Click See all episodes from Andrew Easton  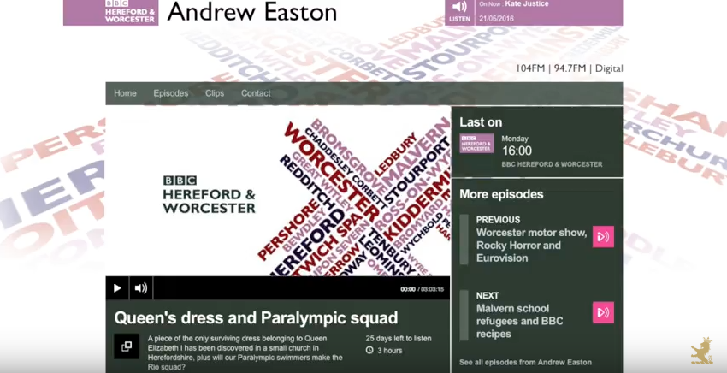(x=525, y=363)
